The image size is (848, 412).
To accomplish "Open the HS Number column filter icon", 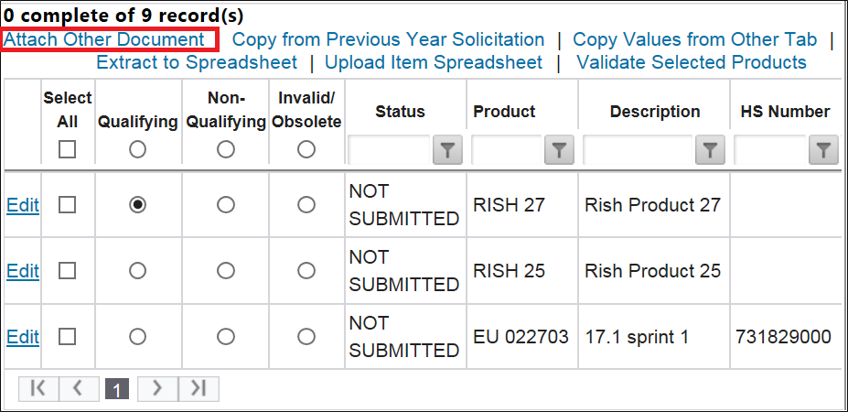I will 823,150.
